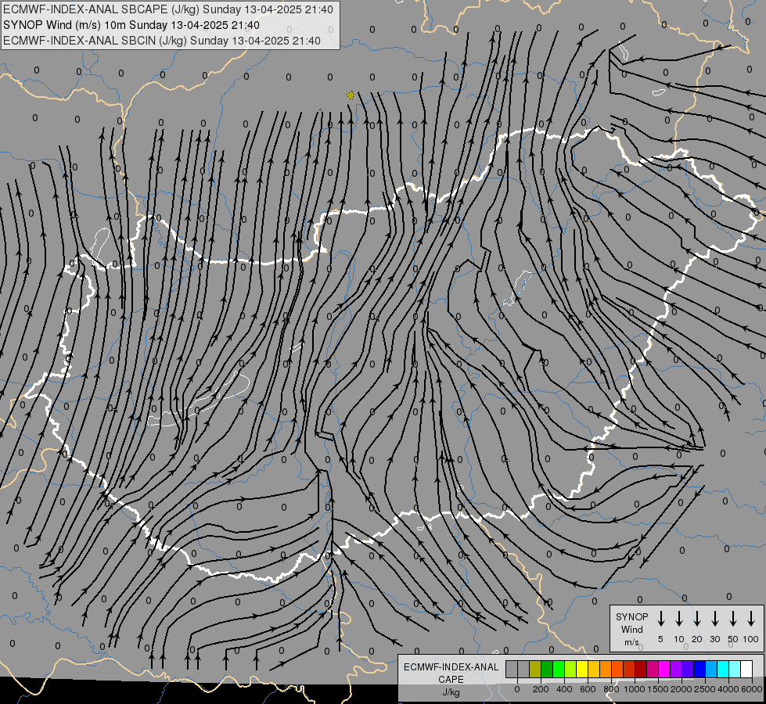Viewport: 766px width, 704px height.
Task: Select the dark green CAPE swatch at 200
Action: (547, 669)
